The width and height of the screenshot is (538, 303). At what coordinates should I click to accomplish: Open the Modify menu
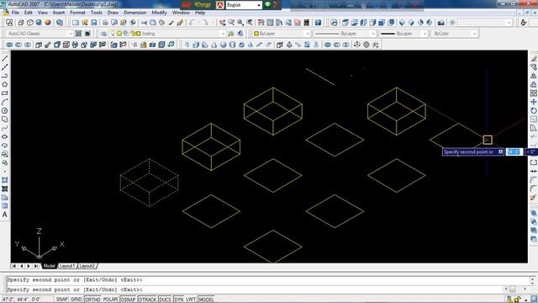tap(159, 13)
